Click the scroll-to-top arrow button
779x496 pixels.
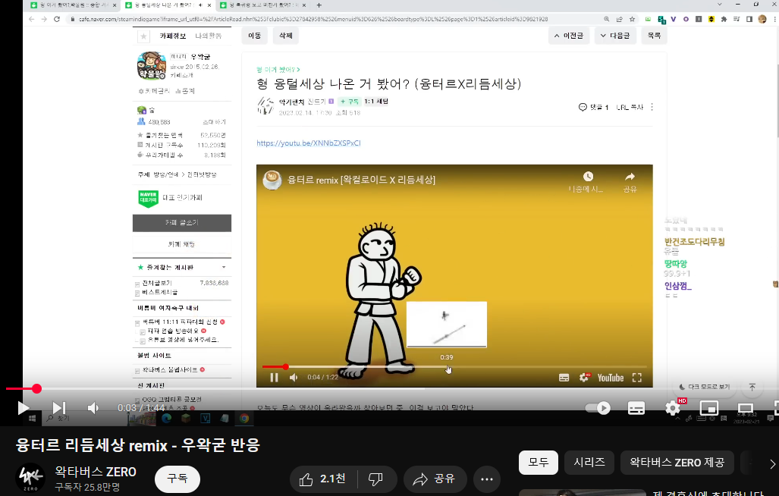click(752, 387)
